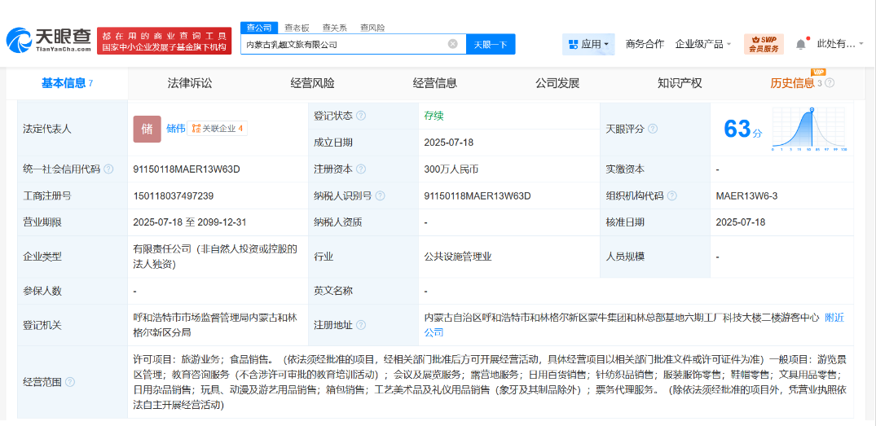Viewport: 876px width, 426px height.
Task: Click the SVIP member service badge
Action: click(x=764, y=44)
